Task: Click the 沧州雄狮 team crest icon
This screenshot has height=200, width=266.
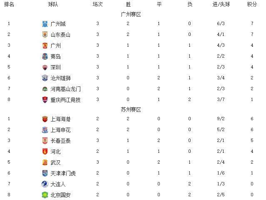Action: [x=45, y=78]
